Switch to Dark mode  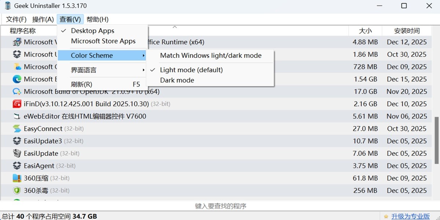point(177,80)
